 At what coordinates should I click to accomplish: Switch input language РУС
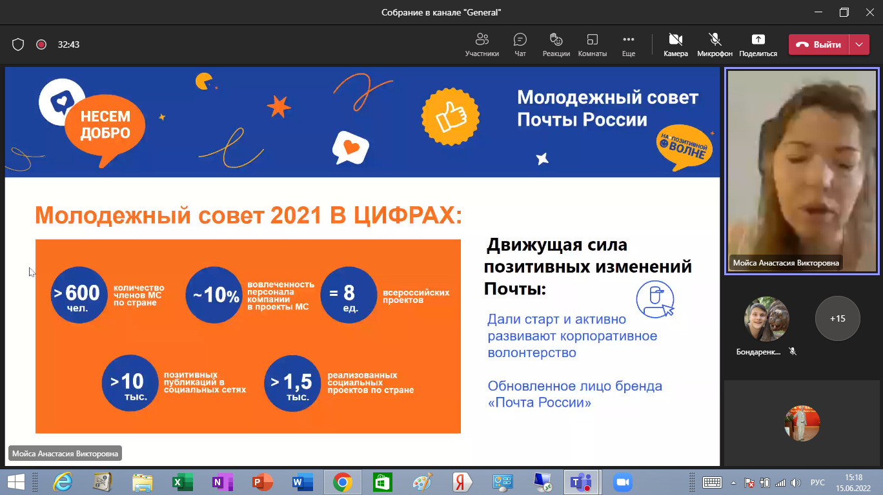817,482
